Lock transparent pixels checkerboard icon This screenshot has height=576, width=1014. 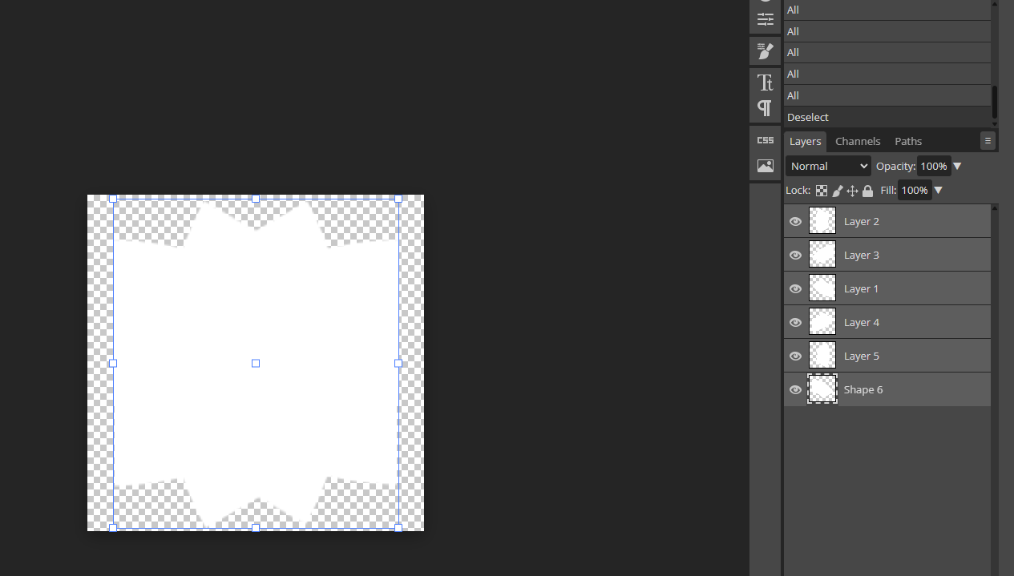pyautogui.click(x=822, y=191)
